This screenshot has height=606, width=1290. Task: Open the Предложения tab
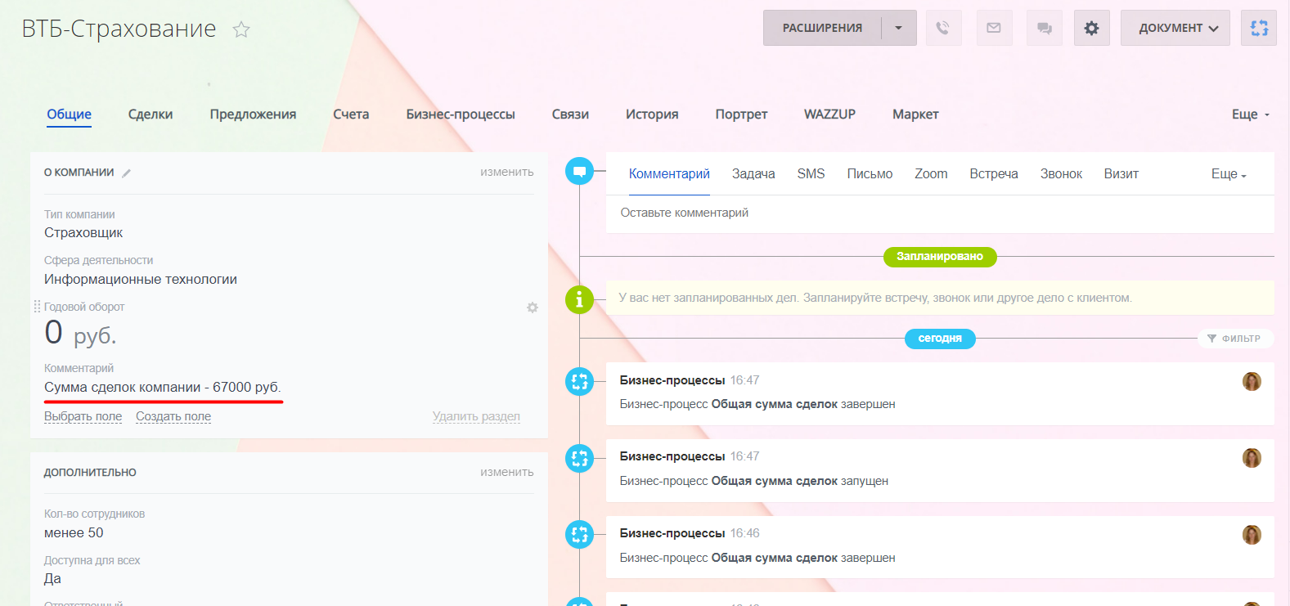[253, 114]
